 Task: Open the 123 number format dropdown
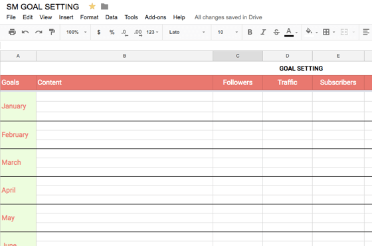[x=152, y=32]
